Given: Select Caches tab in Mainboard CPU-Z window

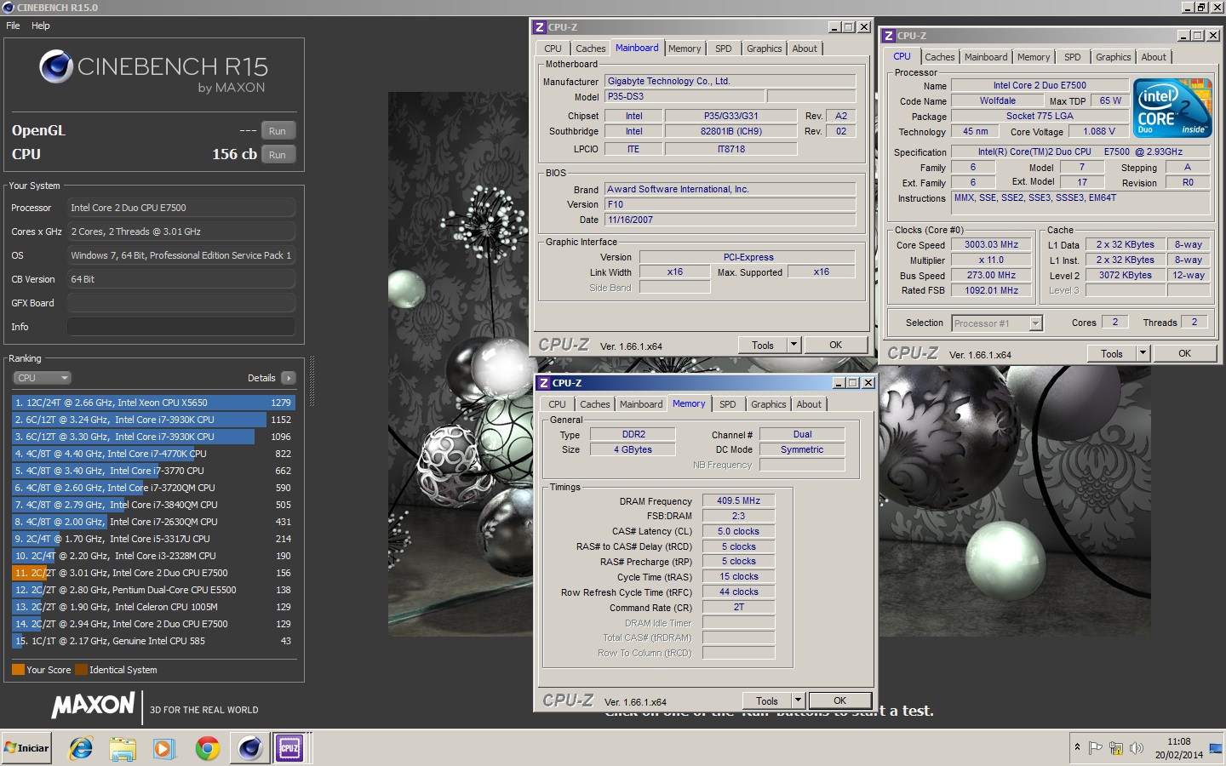Looking at the screenshot, I should (590, 49).
